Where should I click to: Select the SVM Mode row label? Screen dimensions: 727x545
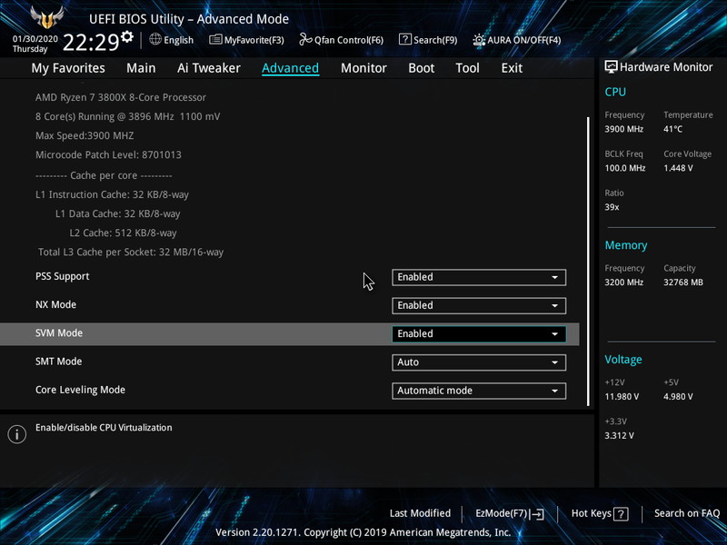click(x=59, y=332)
